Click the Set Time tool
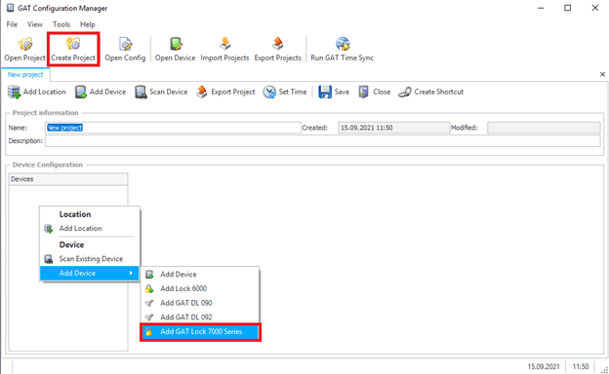This screenshot has height=374, width=609. coord(285,92)
